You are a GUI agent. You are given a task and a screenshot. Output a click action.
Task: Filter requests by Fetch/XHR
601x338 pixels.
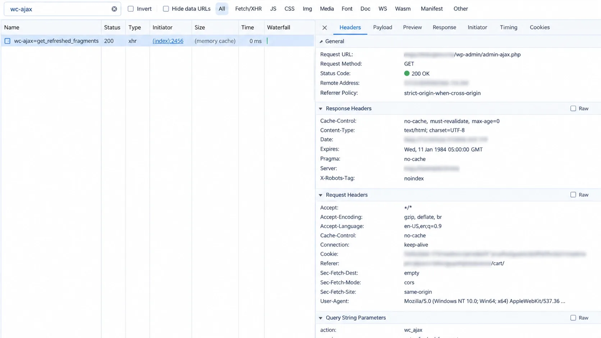coord(248,9)
